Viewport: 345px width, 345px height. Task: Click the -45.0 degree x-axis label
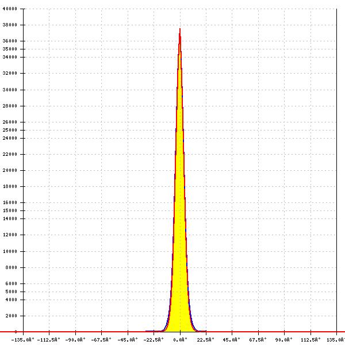(128, 340)
